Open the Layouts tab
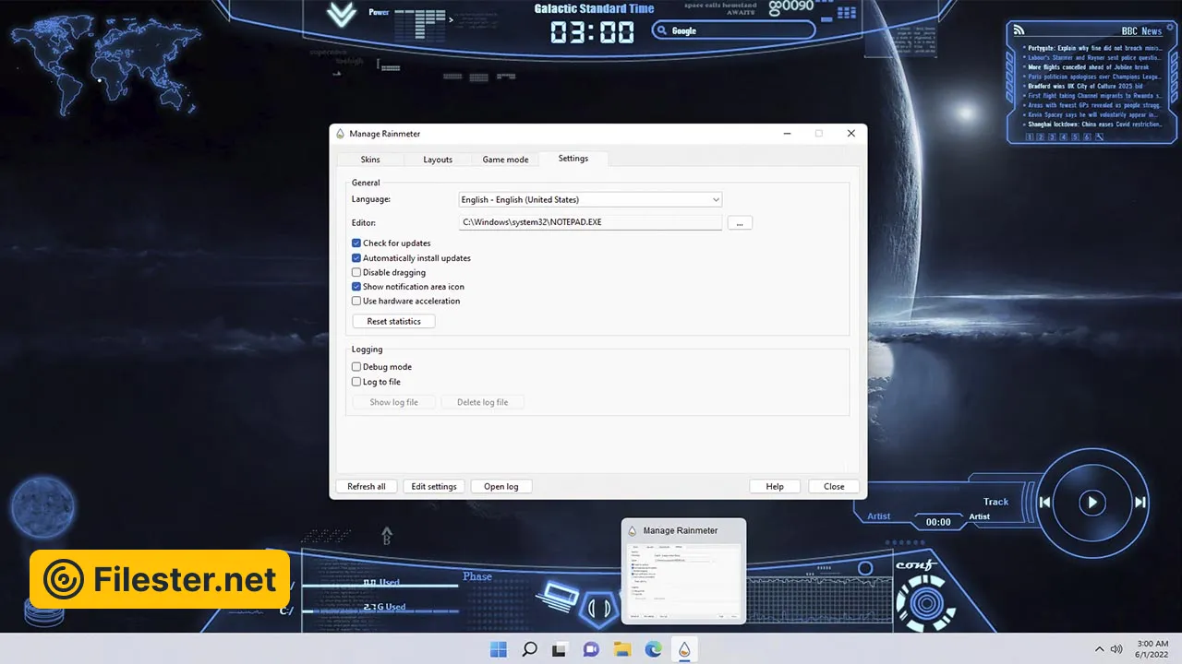The image size is (1182, 664). pos(438,160)
